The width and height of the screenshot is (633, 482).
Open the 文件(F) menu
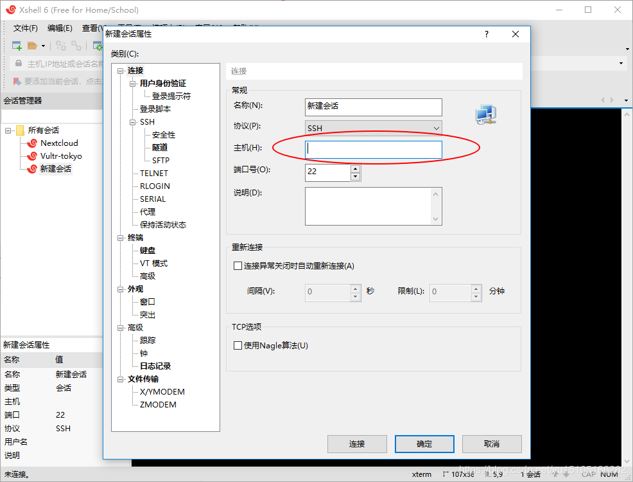coord(26,28)
